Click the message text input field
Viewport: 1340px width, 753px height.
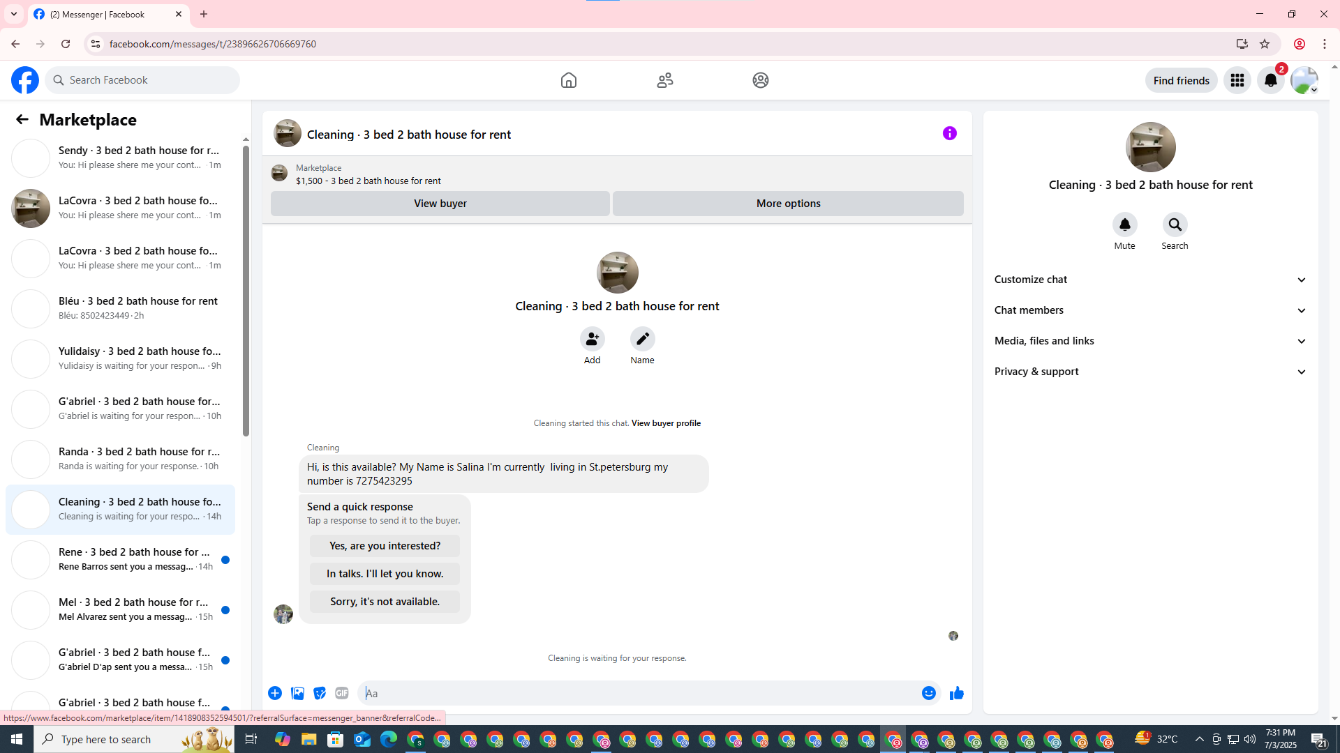639,693
